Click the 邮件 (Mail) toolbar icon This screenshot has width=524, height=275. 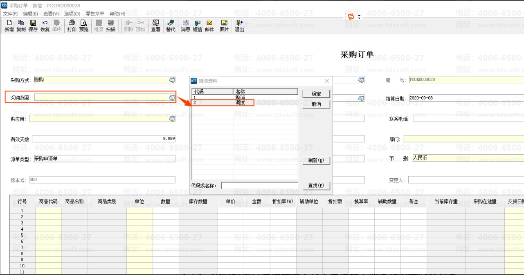tap(209, 26)
